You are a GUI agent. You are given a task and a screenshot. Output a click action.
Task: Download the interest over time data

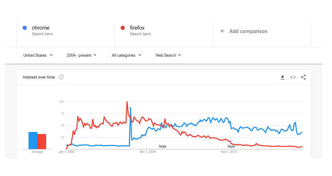click(x=282, y=77)
